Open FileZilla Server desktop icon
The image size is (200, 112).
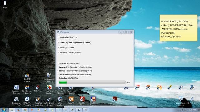click(93, 101)
